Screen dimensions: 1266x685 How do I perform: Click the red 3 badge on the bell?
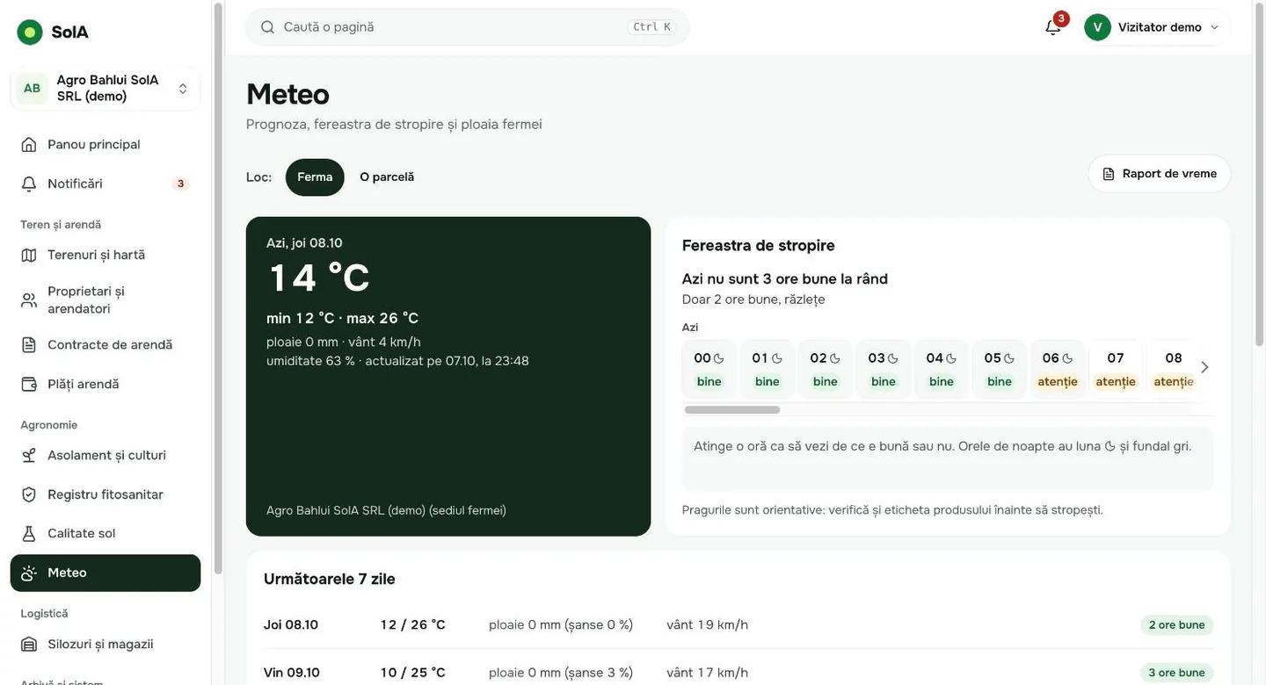click(x=1061, y=18)
